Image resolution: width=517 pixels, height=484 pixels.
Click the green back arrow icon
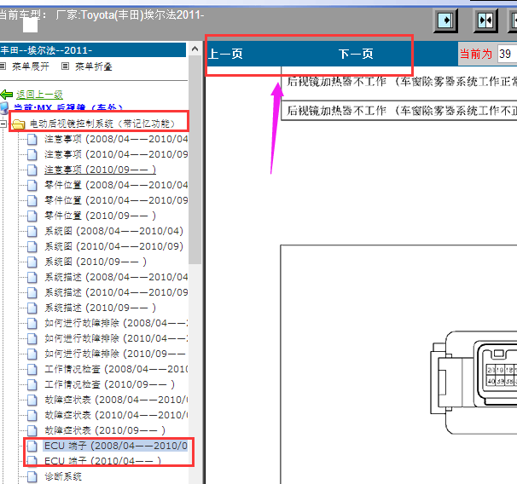coord(7,95)
